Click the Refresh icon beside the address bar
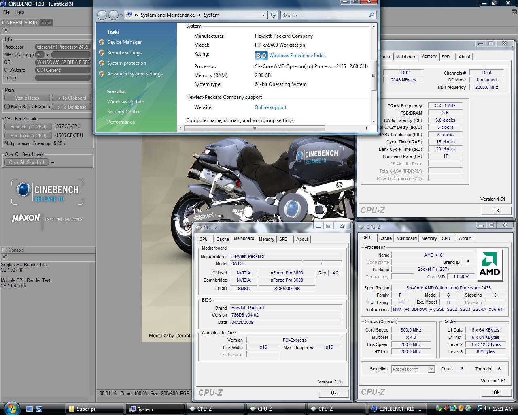 point(273,15)
